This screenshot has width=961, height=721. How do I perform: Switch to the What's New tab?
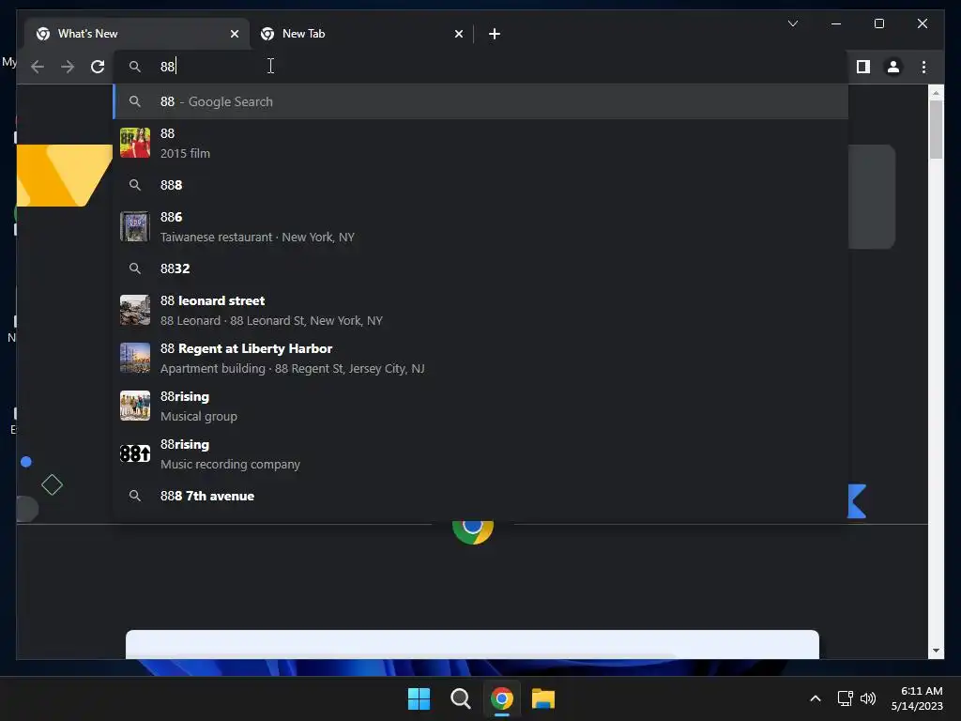coord(137,34)
